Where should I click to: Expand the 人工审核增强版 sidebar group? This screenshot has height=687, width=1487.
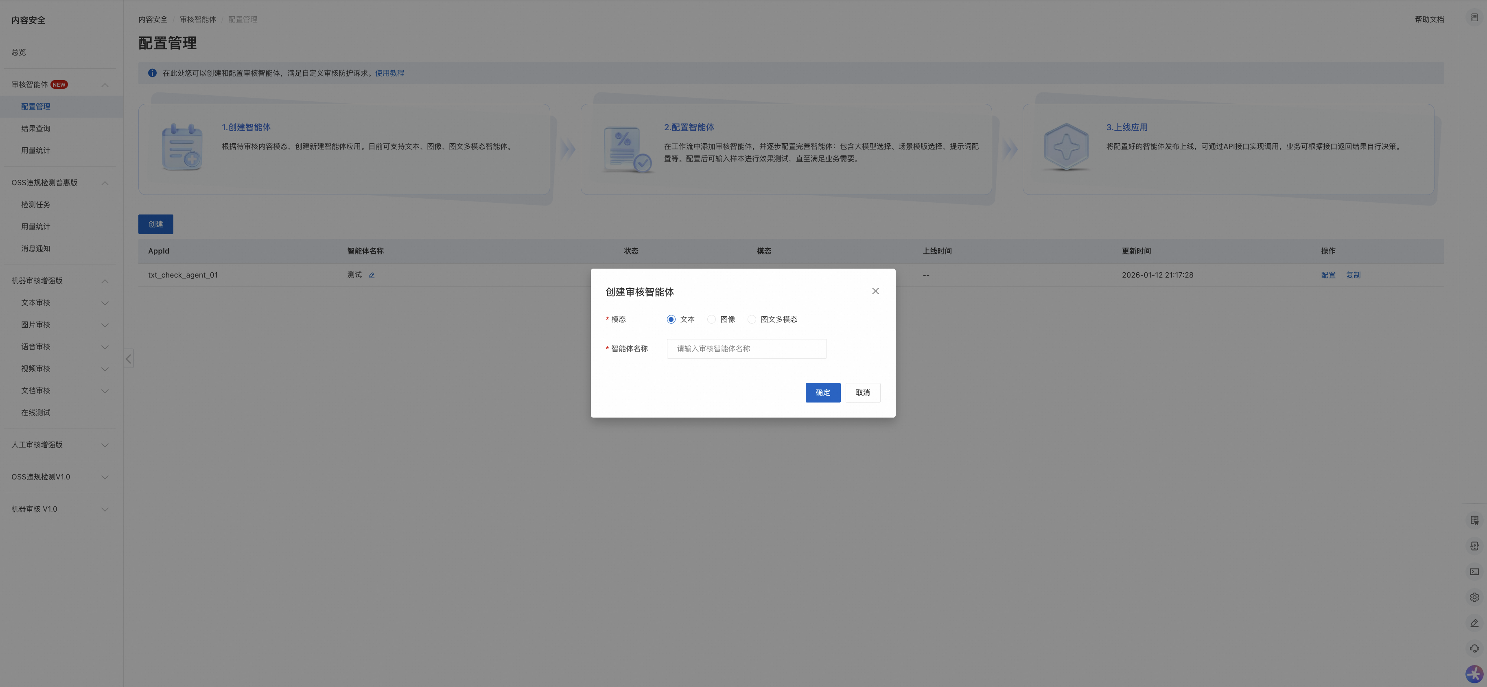(105, 445)
